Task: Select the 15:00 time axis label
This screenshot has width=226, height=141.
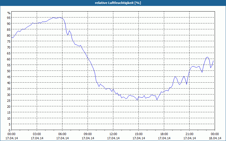Action: tap(138, 134)
